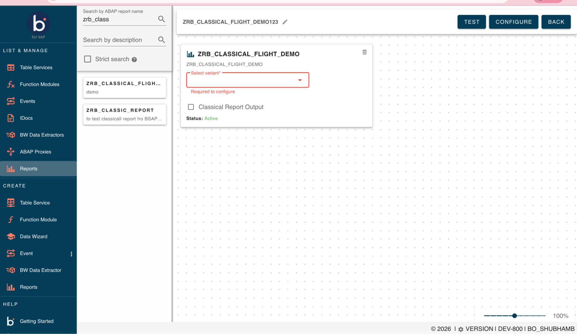Adjust the zoom slider handle
577x334 pixels.
pos(514,316)
